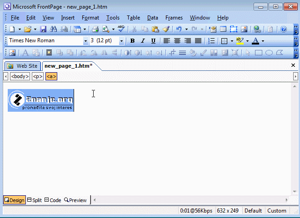Click the Undo arrow icon
The height and width of the screenshot is (218, 300).
[x=179, y=29]
